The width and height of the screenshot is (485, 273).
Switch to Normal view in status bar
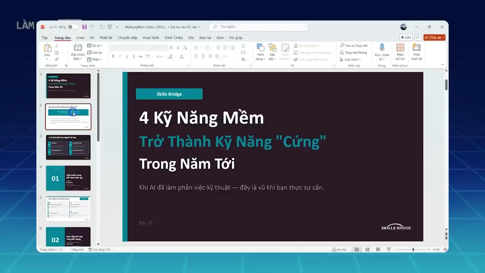[x=357, y=249]
